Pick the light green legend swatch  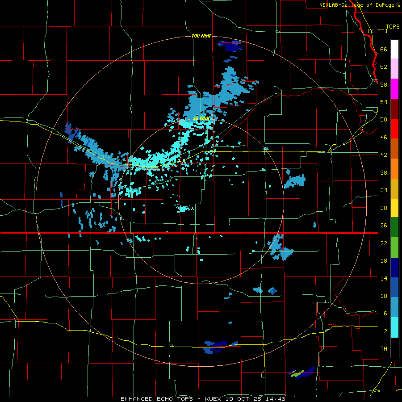(394, 247)
